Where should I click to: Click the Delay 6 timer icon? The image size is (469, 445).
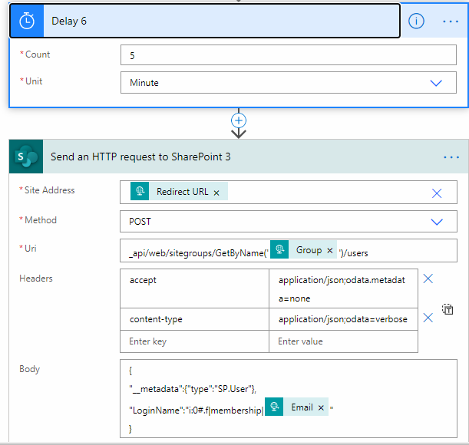click(x=27, y=21)
